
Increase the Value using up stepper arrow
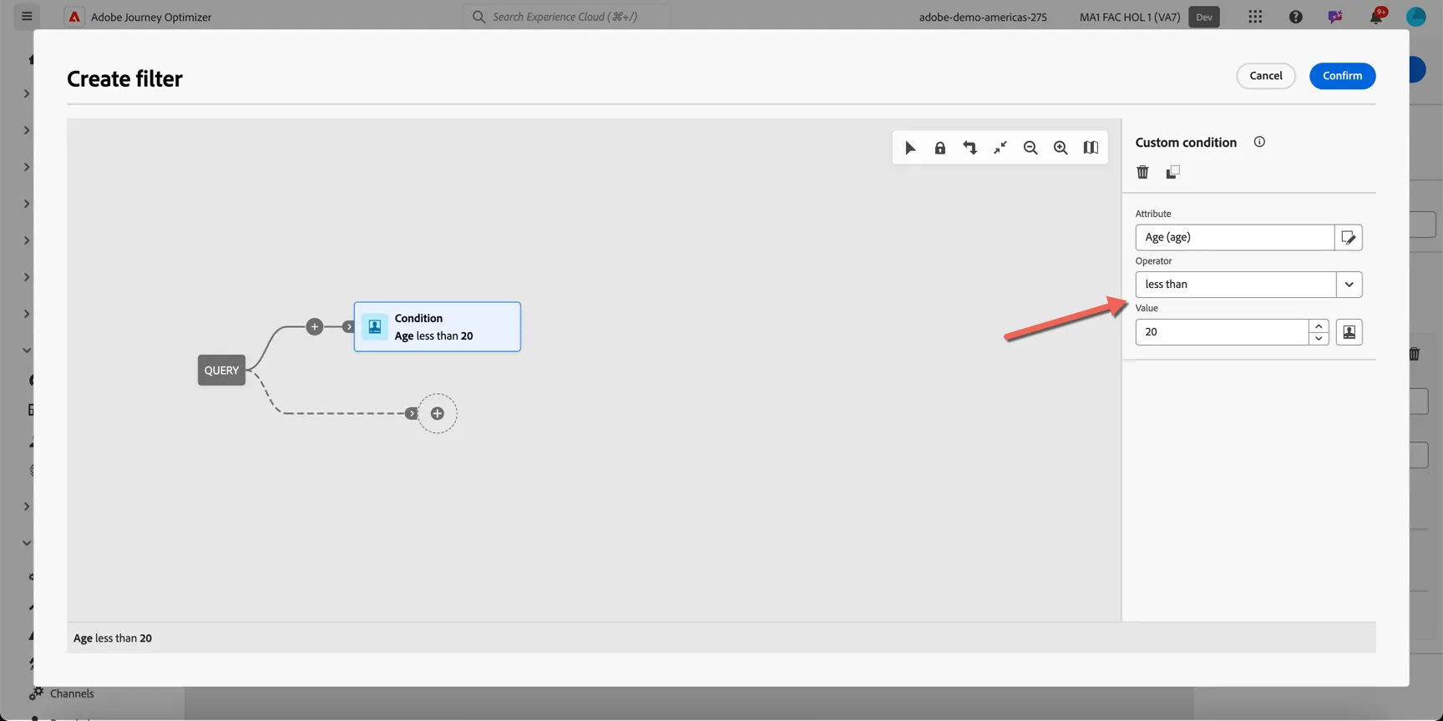click(x=1319, y=326)
